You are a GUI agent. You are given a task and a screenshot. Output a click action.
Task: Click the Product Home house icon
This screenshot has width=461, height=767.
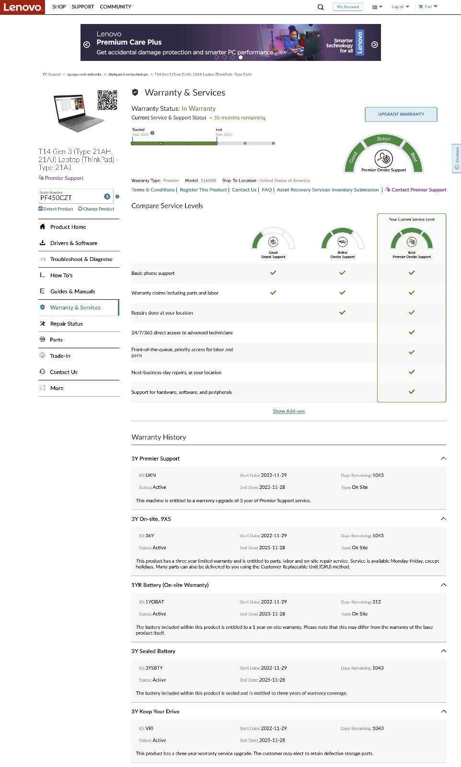click(43, 227)
